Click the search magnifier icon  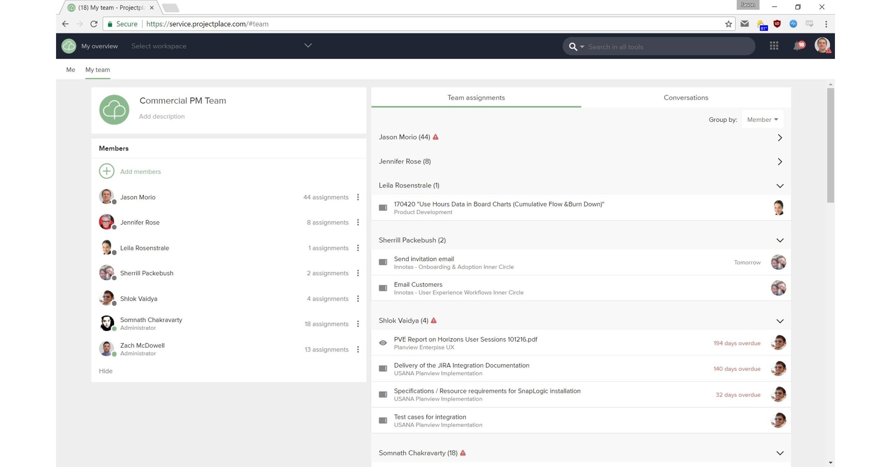pyautogui.click(x=572, y=46)
